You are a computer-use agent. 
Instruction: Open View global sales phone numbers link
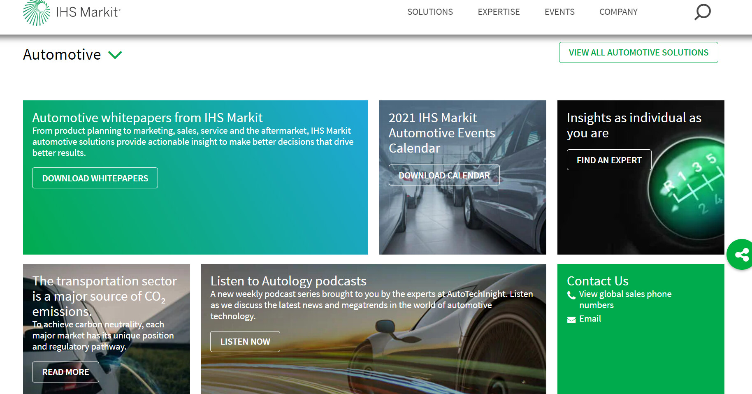(x=625, y=299)
